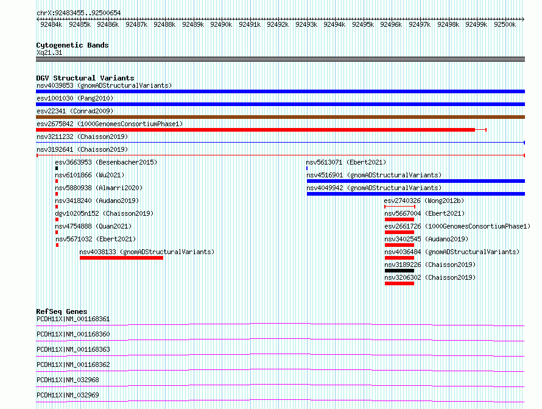Viewport: 542px width, 409px height.
Task: Select nsv4754888 (Quan2021) variant label
Action: click(x=93, y=226)
